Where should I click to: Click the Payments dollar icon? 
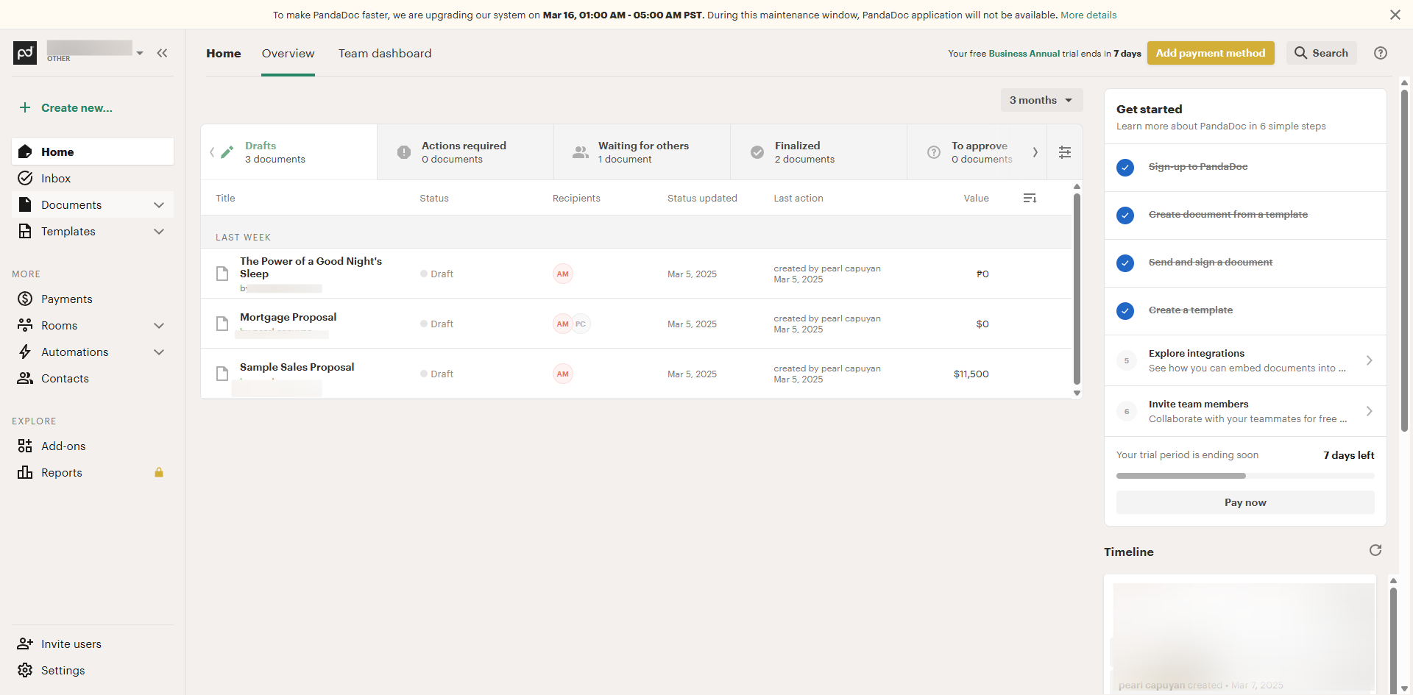(25, 299)
